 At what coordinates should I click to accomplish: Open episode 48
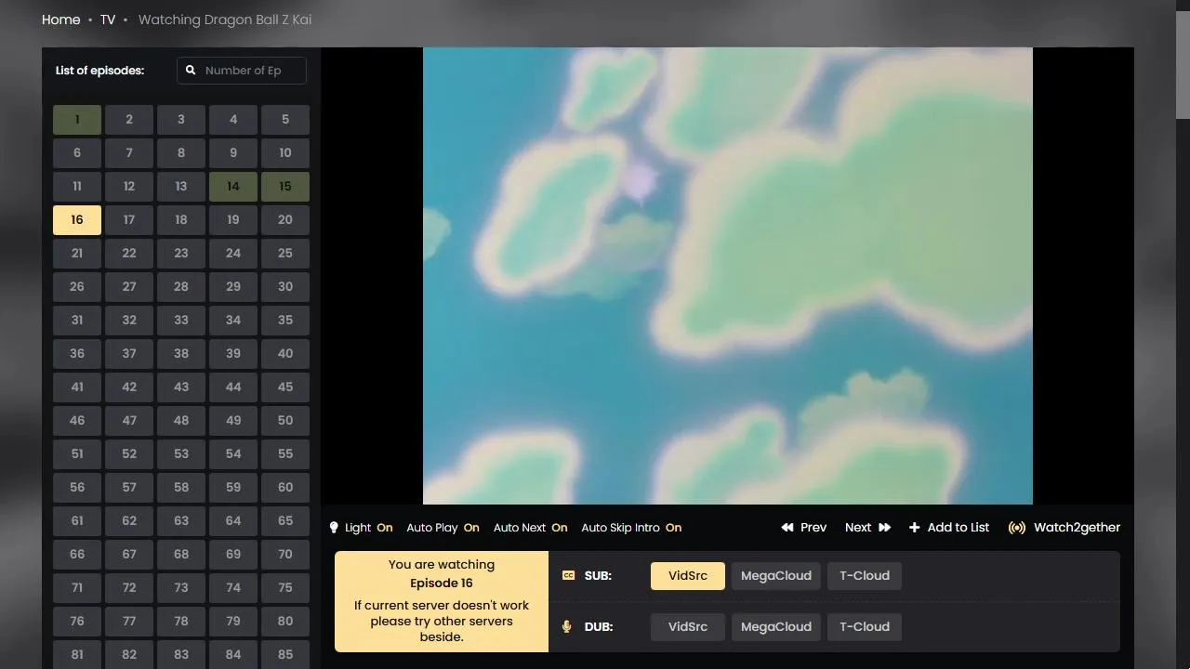[x=181, y=420]
